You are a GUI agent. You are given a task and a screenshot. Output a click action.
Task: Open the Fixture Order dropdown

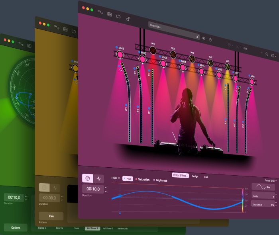tap(271, 180)
